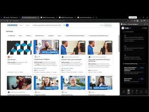Open the Career Support Communities course thumbnail

coord(19,83)
